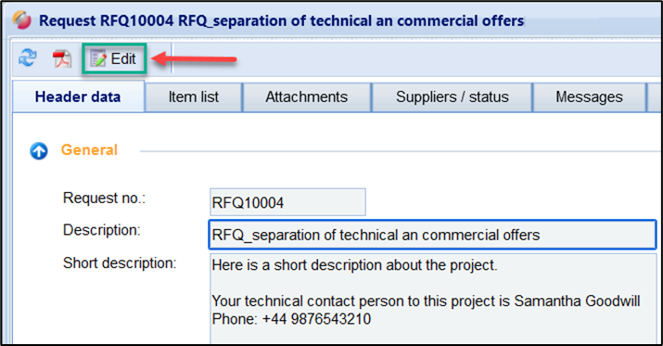Select the cut-off tab after Messages
This screenshot has width=663, height=346.
(654, 97)
